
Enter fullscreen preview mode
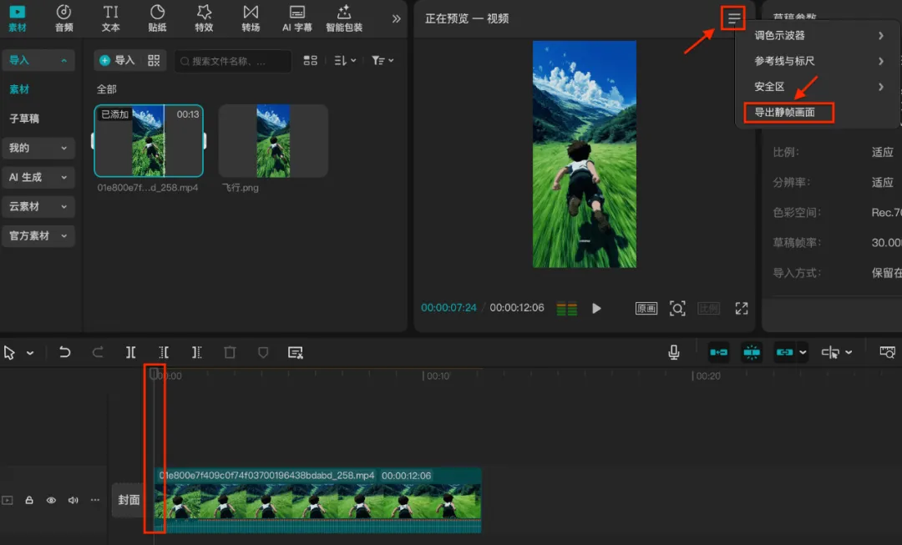(742, 308)
